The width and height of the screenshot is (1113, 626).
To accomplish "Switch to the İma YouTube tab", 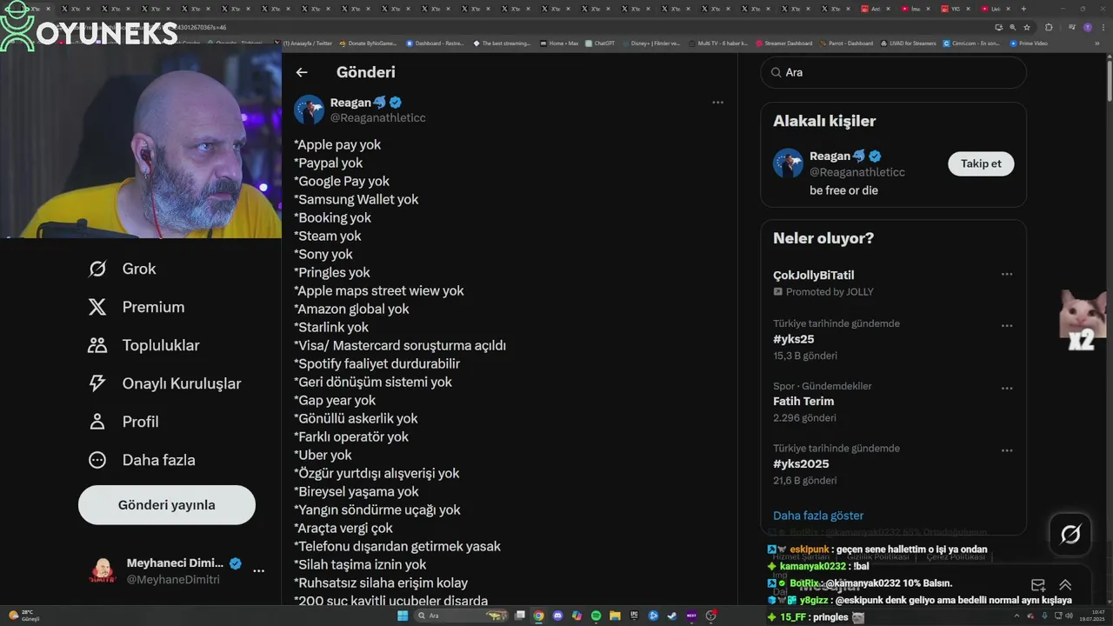I will (x=915, y=9).
